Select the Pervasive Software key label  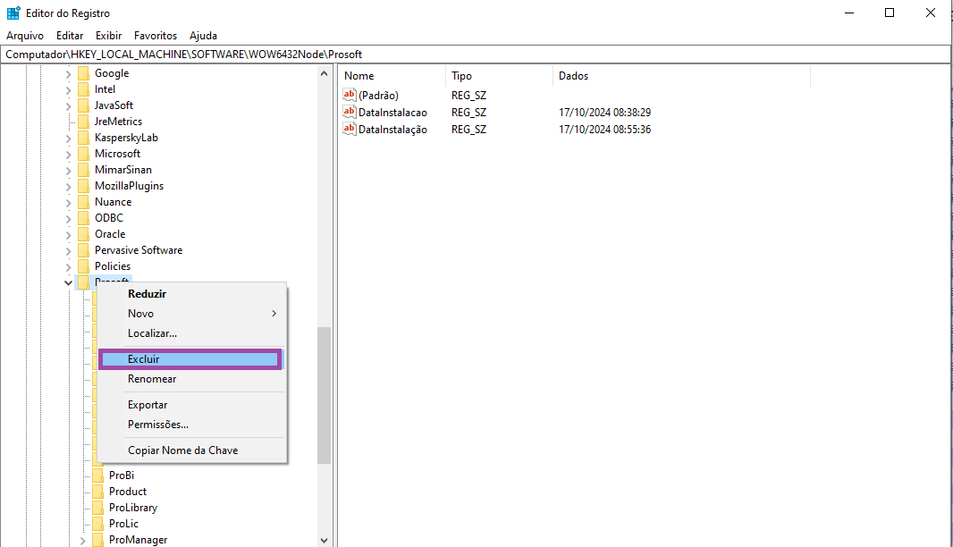(x=139, y=250)
